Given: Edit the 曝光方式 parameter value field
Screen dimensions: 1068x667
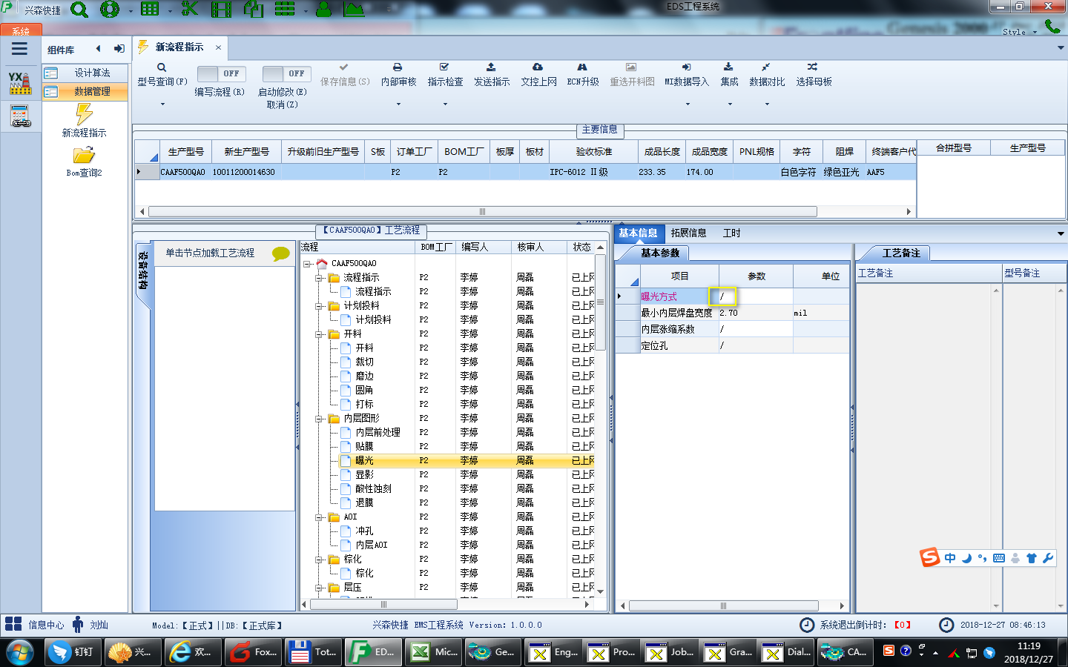Looking at the screenshot, I should coord(755,296).
